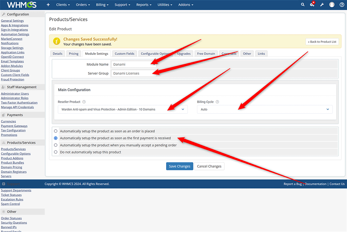
Task: Open the user account avatar icon
Action: pos(332,5)
